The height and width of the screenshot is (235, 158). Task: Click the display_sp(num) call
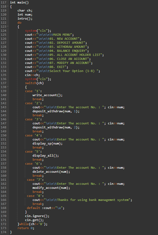(47, 144)
